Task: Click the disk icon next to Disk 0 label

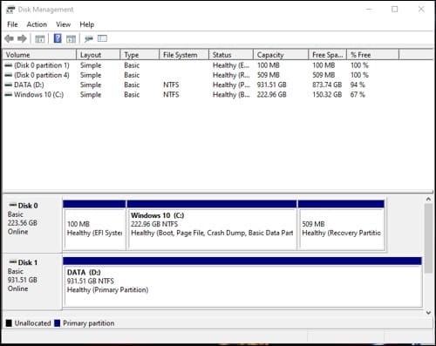Action: [x=13, y=205]
